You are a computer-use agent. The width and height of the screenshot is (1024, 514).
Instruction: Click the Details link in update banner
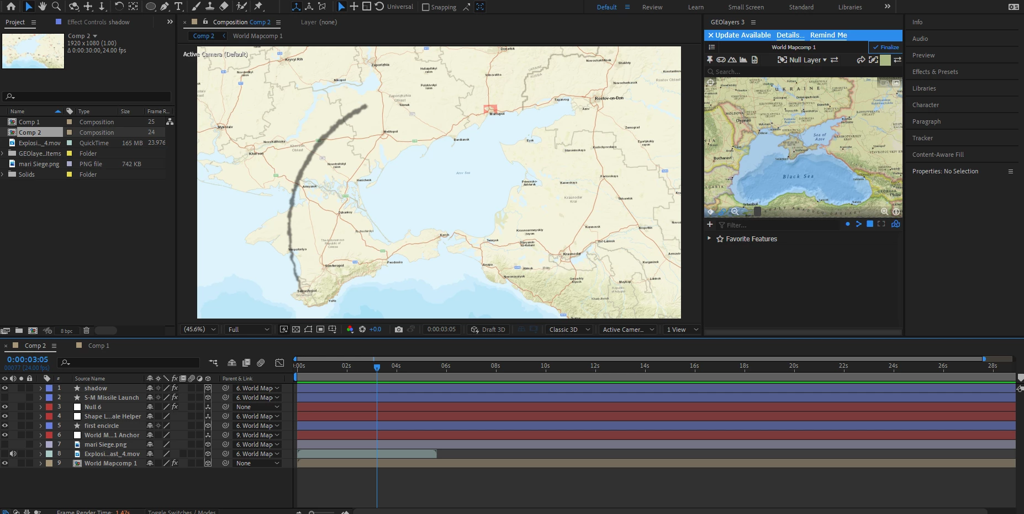click(790, 35)
